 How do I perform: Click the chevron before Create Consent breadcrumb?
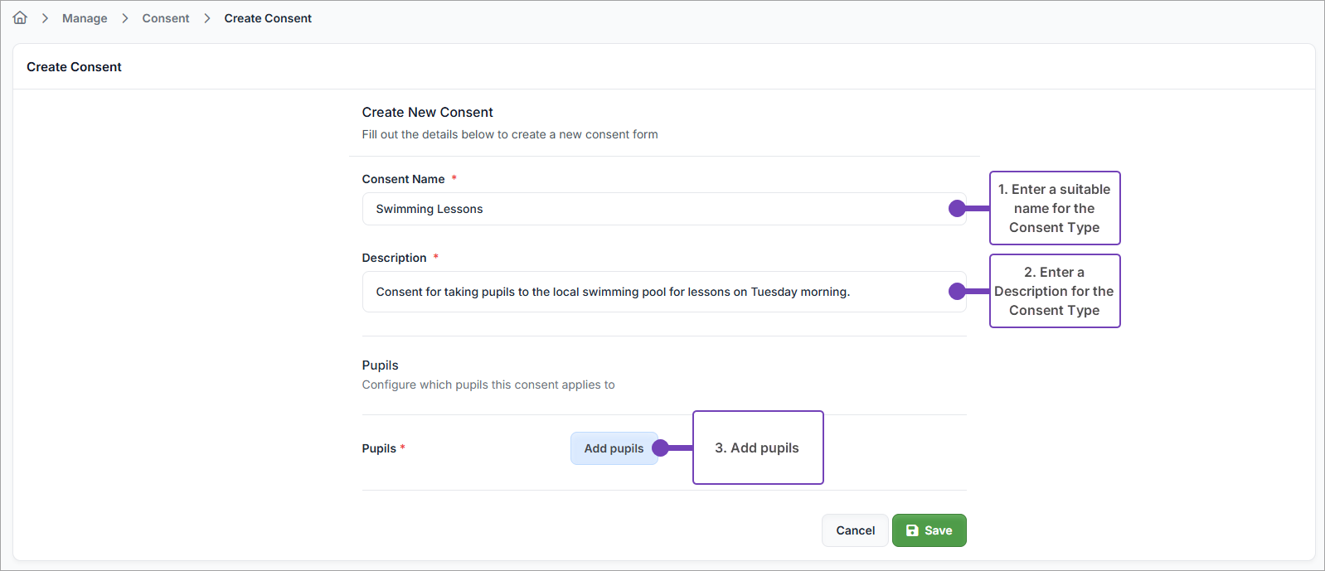[207, 18]
